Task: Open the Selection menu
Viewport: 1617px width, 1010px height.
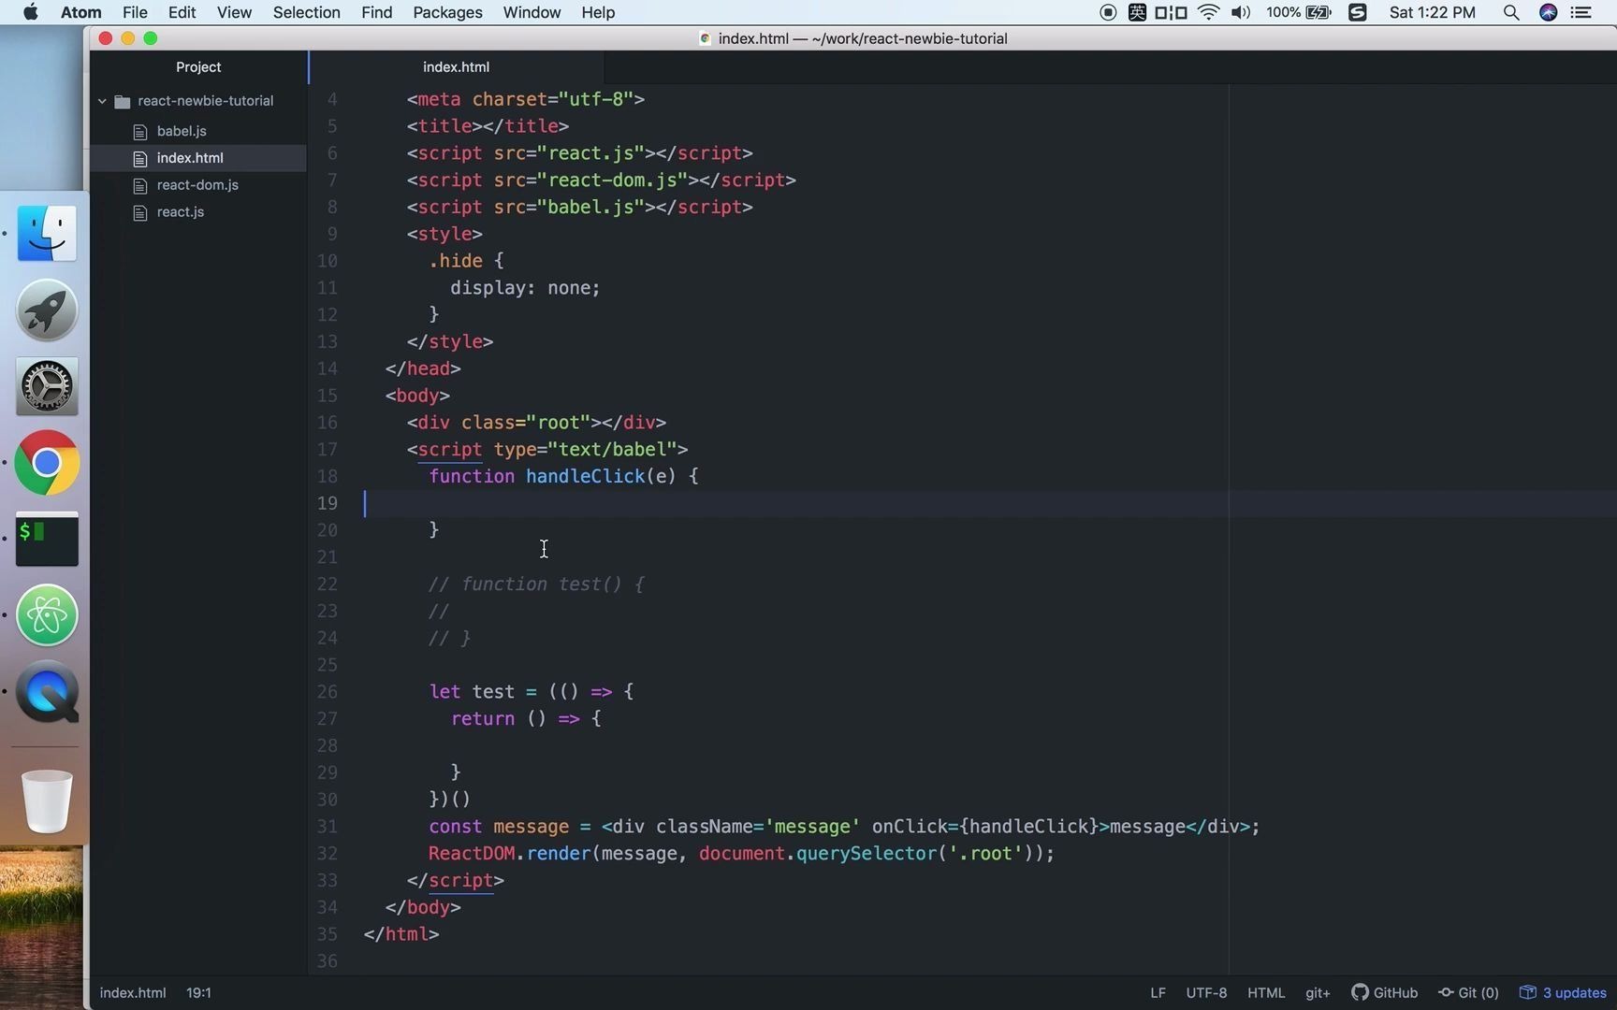Action: [306, 12]
